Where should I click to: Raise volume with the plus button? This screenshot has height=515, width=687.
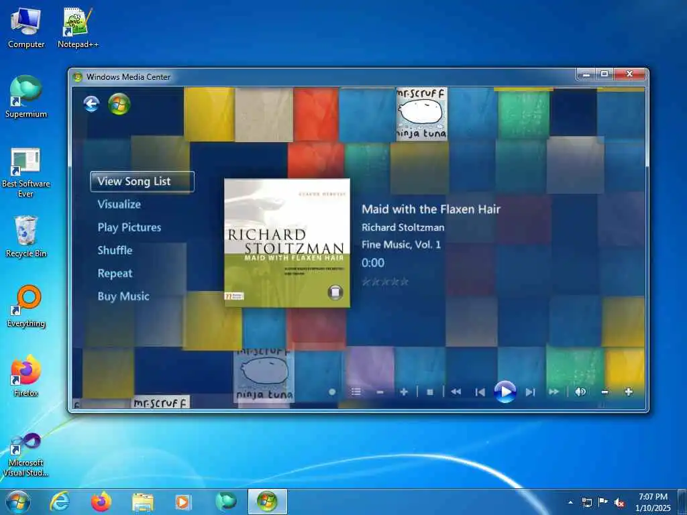[x=628, y=392]
